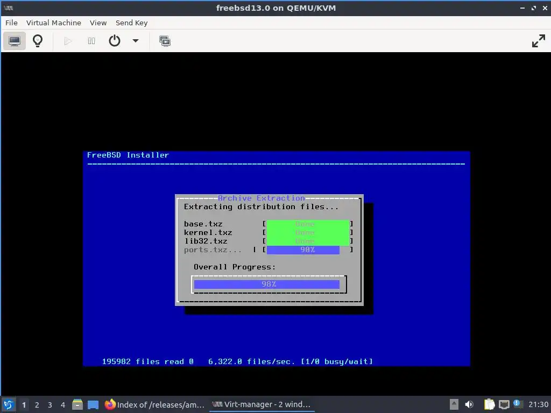Open the Virtual Machine menu
551x413 pixels.
[53, 23]
